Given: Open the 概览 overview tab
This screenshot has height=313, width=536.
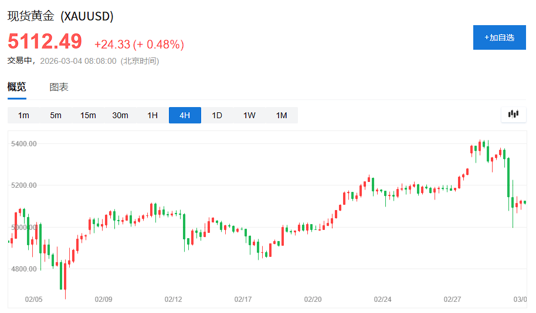Looking at the screenshot, I should 16,87.
